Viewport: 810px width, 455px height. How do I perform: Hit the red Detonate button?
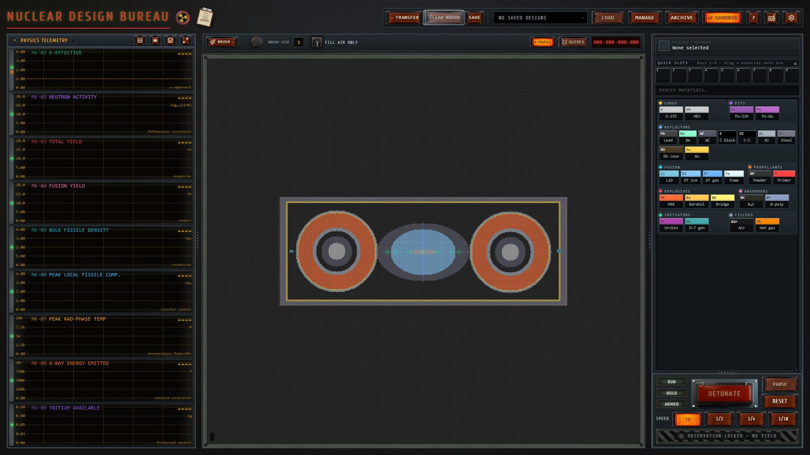tap(724, 393)
